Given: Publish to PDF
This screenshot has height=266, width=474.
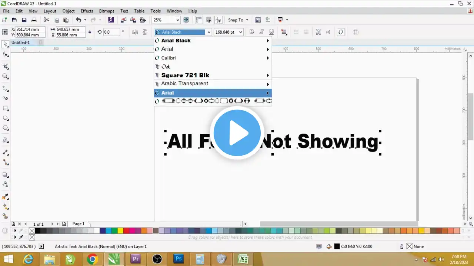Looking at the screenshot, I should (x=143, y=20).
